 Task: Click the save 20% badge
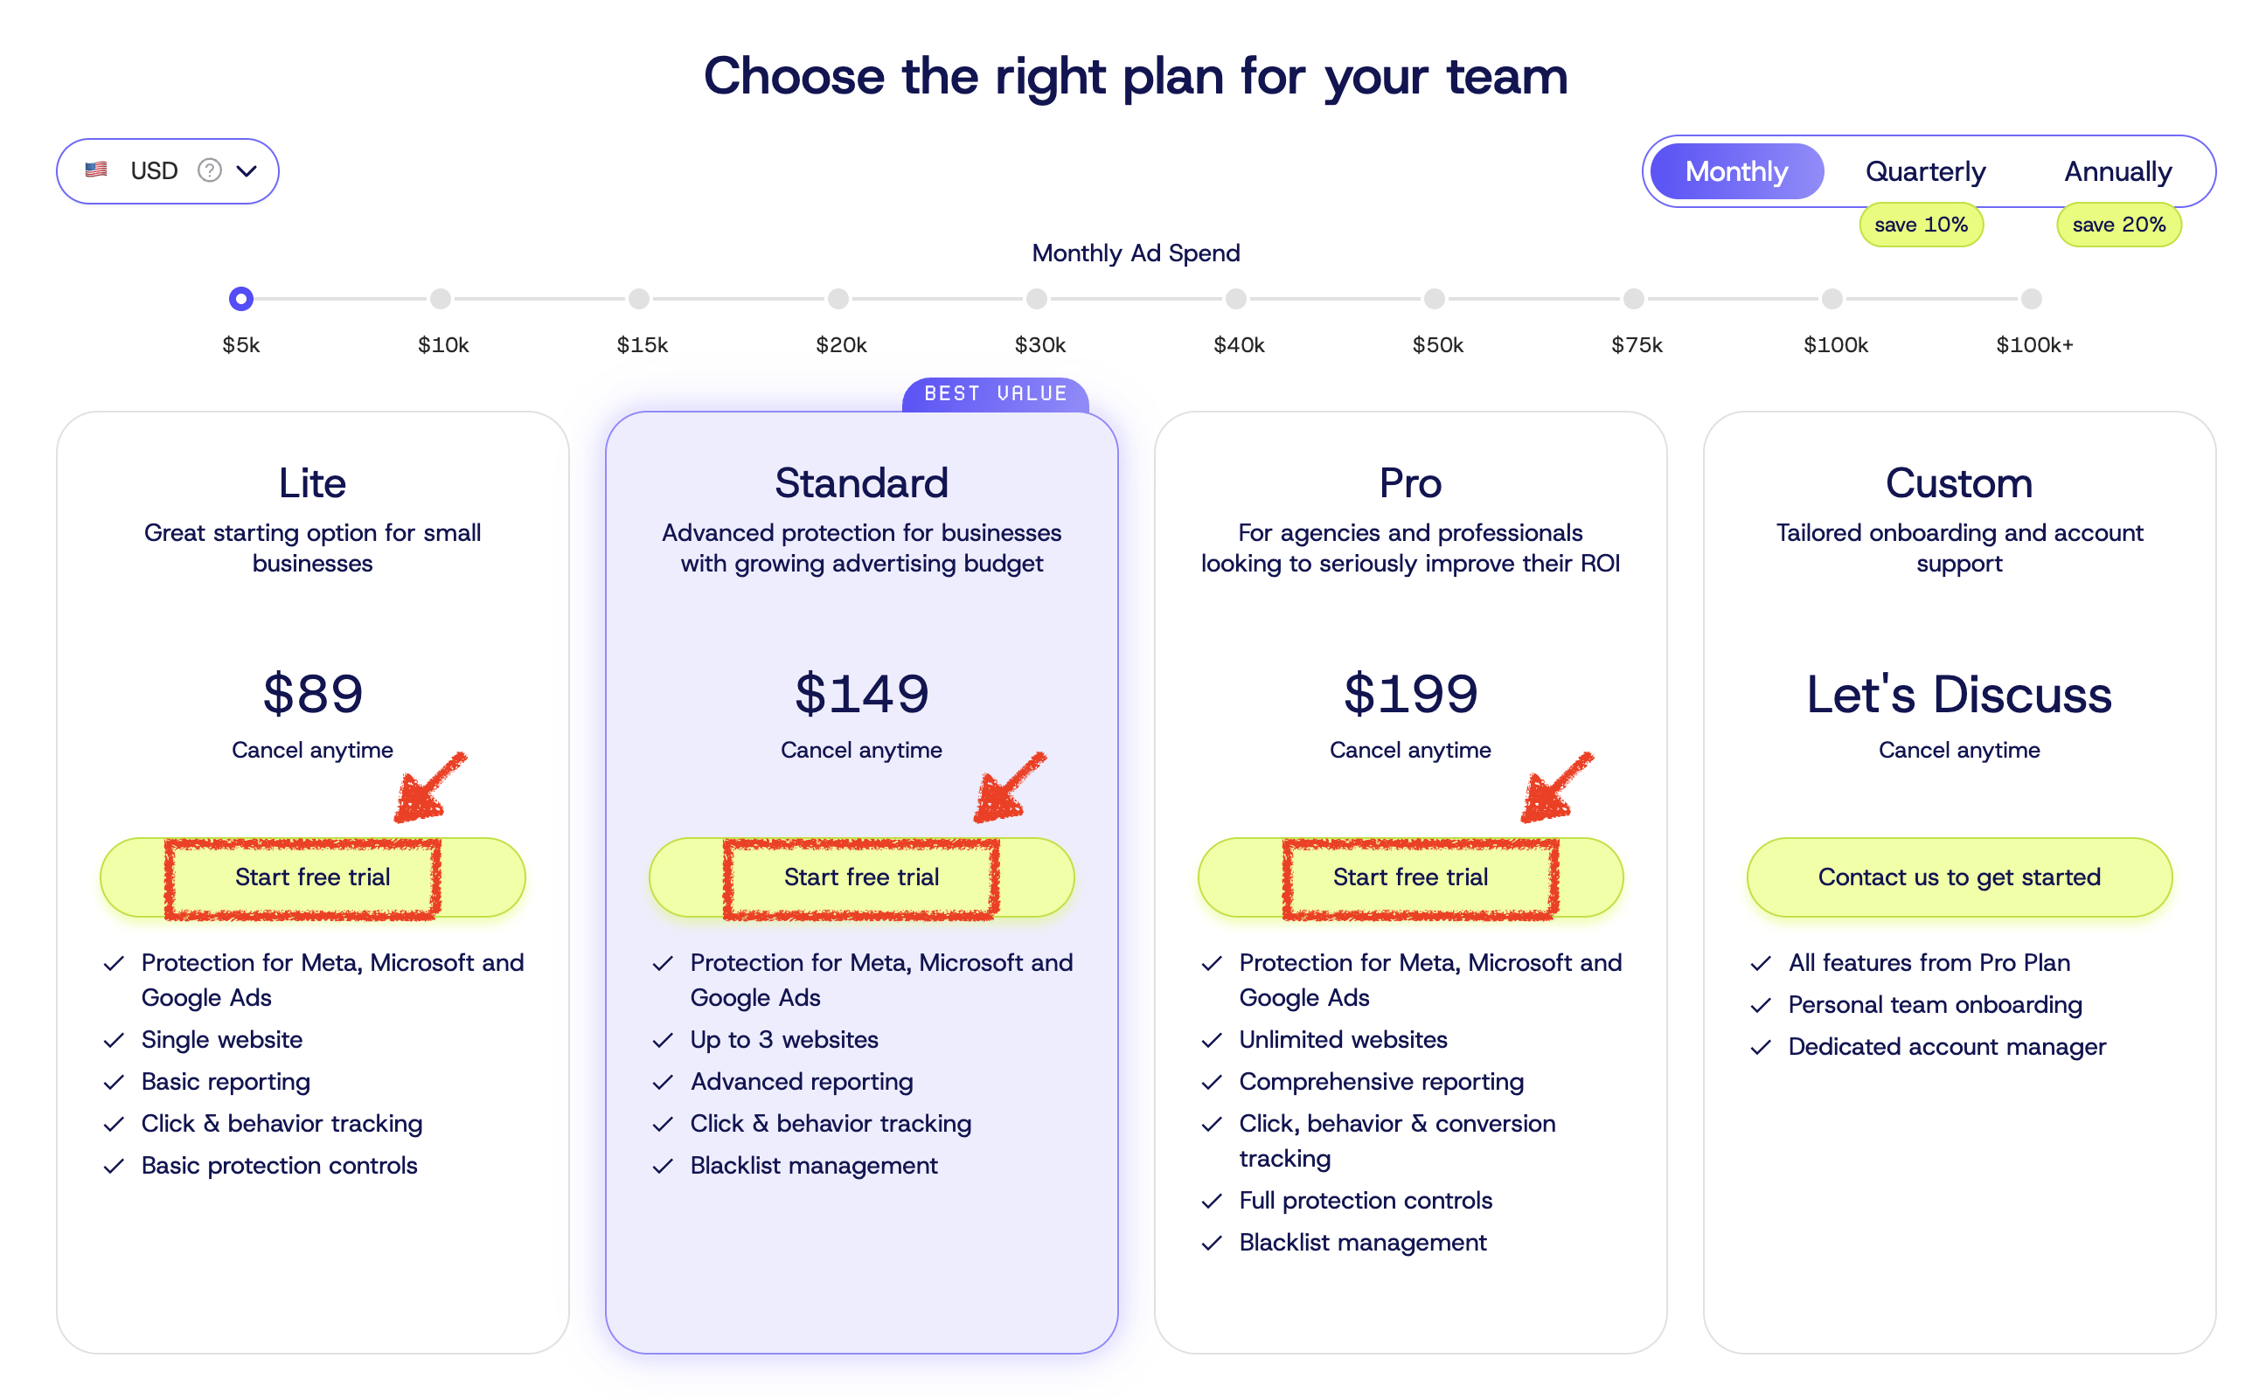(2118, 225)
